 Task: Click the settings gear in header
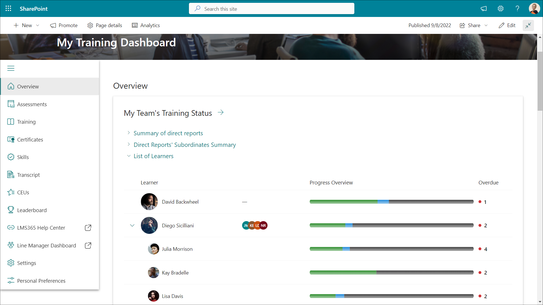point(501,8)
